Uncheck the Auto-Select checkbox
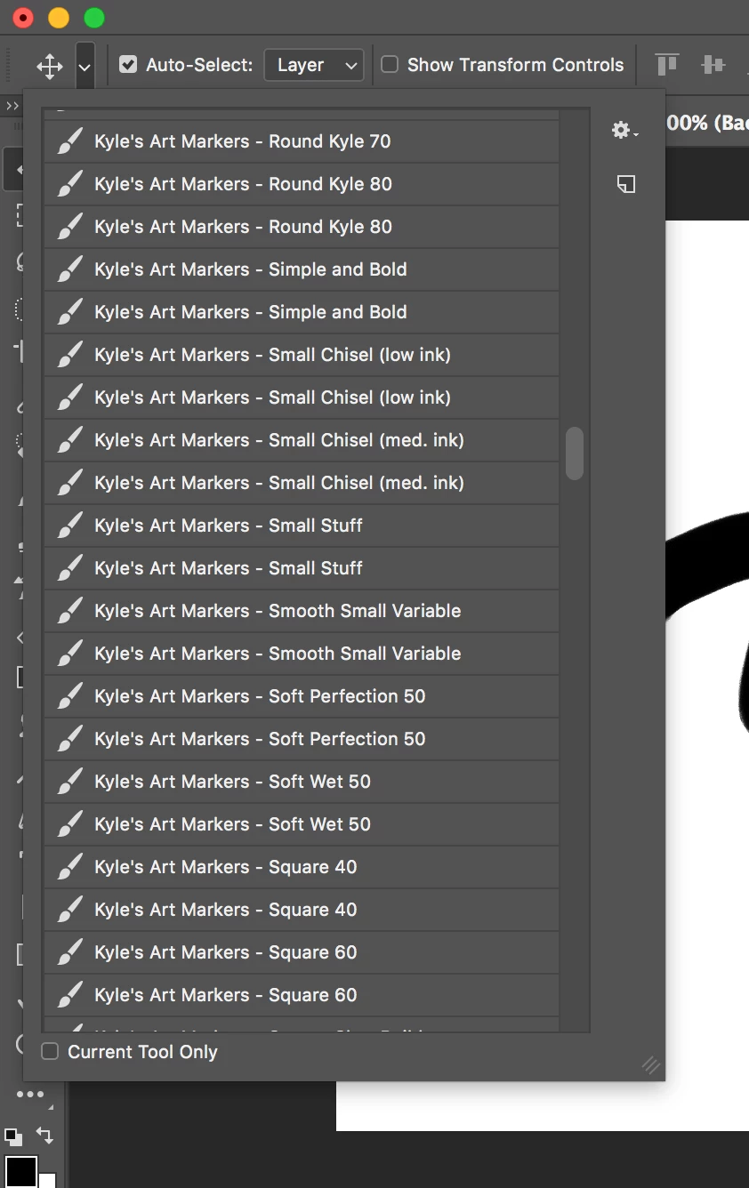The image size is (749, 1188). tap(128, 64)
